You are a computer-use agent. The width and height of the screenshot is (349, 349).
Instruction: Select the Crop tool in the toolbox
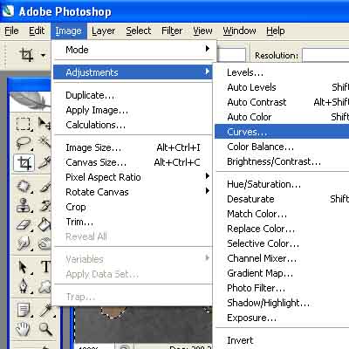[x=24, y=163]
